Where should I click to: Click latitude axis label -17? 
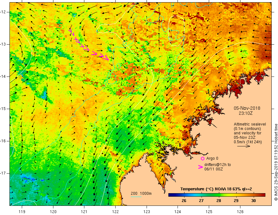click(x=3, y=173)
